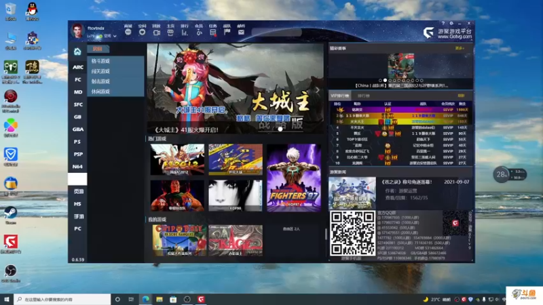Select the ARC platform tab

tap(77, 67)
